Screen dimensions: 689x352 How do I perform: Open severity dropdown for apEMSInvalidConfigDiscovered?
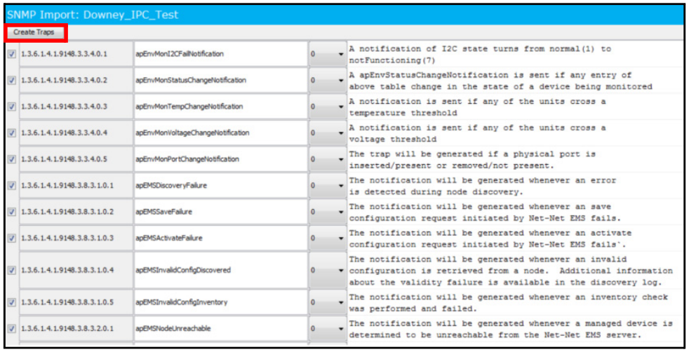tap(328, 271)
